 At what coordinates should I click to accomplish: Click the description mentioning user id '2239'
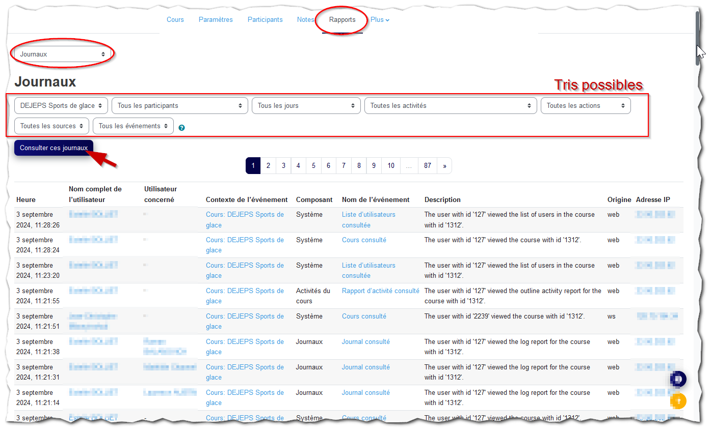[x=505, y=316]
